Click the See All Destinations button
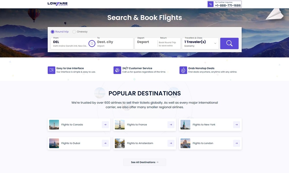 [x=144, y=162]
